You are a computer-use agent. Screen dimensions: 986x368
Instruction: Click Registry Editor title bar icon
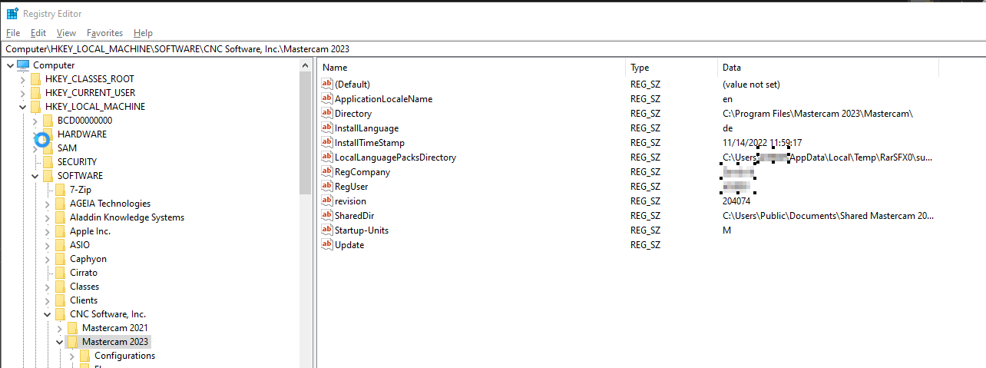12,13
